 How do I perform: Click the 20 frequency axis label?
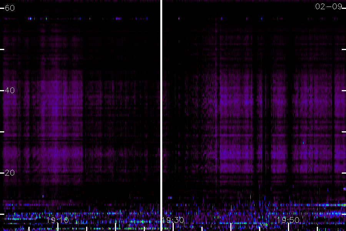coord(10,173)
